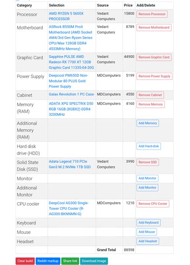Open Sapphire PULSE RX 7700 XT link
The height and width of the screenshot is (265, 190).
[x=71, y=62]
